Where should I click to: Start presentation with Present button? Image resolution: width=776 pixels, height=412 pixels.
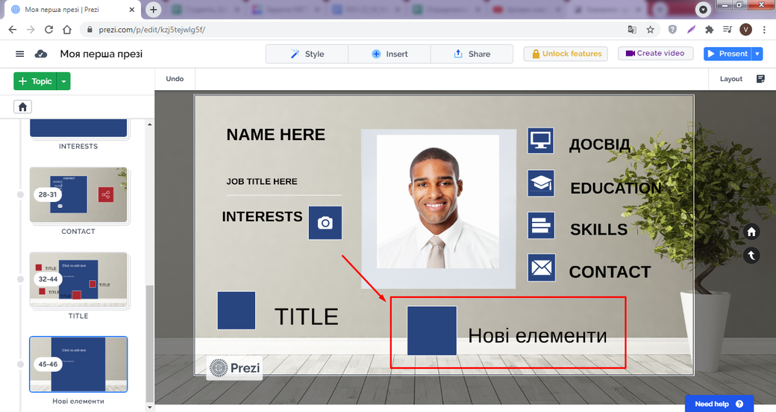tap(727, 54)
